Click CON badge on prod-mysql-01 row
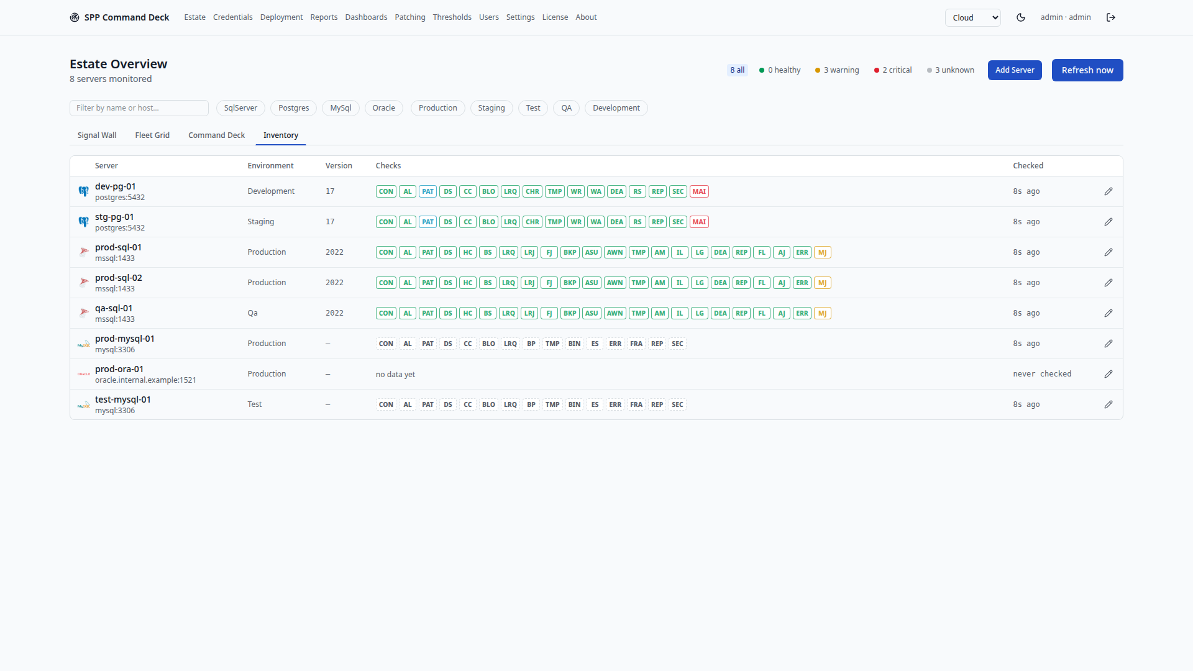1193x671 pixels. tap(386, 344)
